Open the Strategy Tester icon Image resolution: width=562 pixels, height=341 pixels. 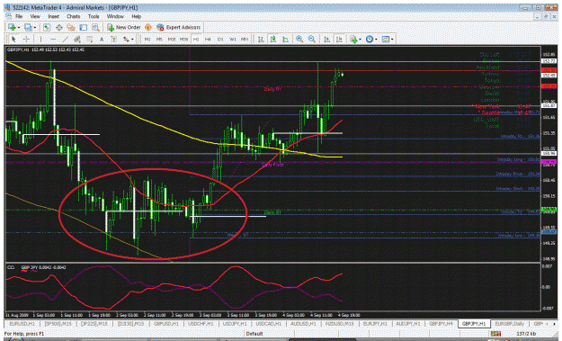(95, 27)
